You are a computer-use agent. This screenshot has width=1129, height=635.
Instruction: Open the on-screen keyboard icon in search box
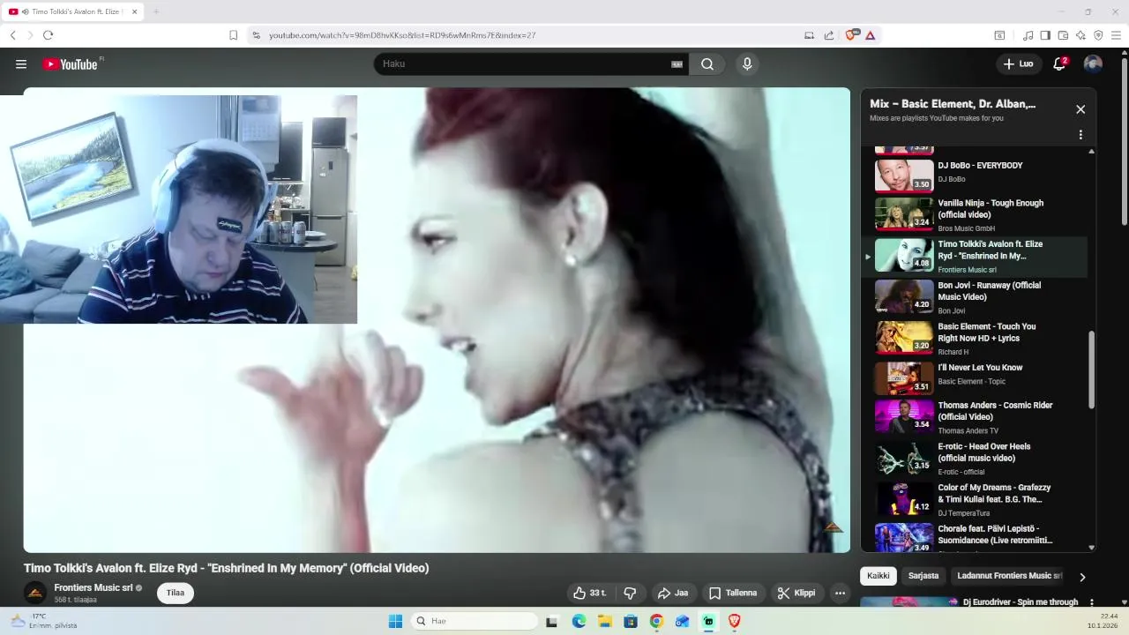(677, 63)
